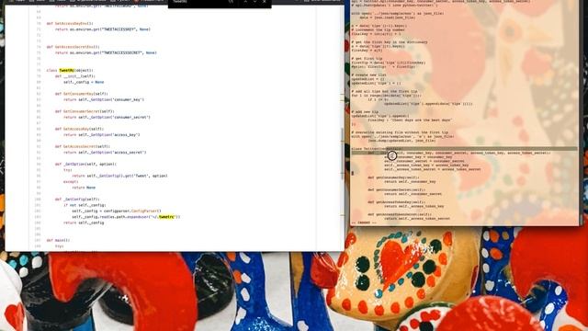Click 'def GetAccessKeyEnv():' line in browser code
The width and height of the screenshot is (588, 331).
[70, 23]
